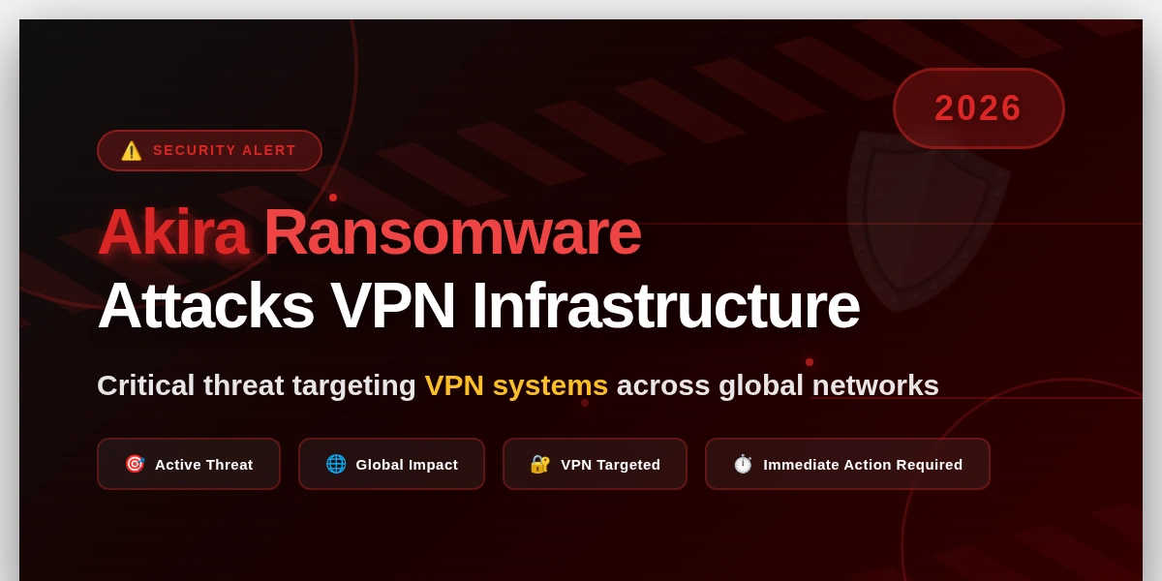Screen dimensions: 1162x581
Task: Click the padlock icon beside VPN Targeted
Action: (x=540, y=464)
